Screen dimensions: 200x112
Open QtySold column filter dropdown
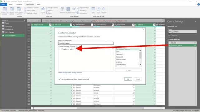(x=154, y=25)
